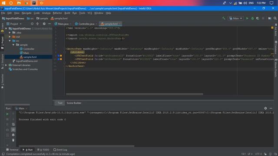The image size is (278, 156).
Task: Click the Run console horizontal scrollbar
Action: [x=76, y=146]
